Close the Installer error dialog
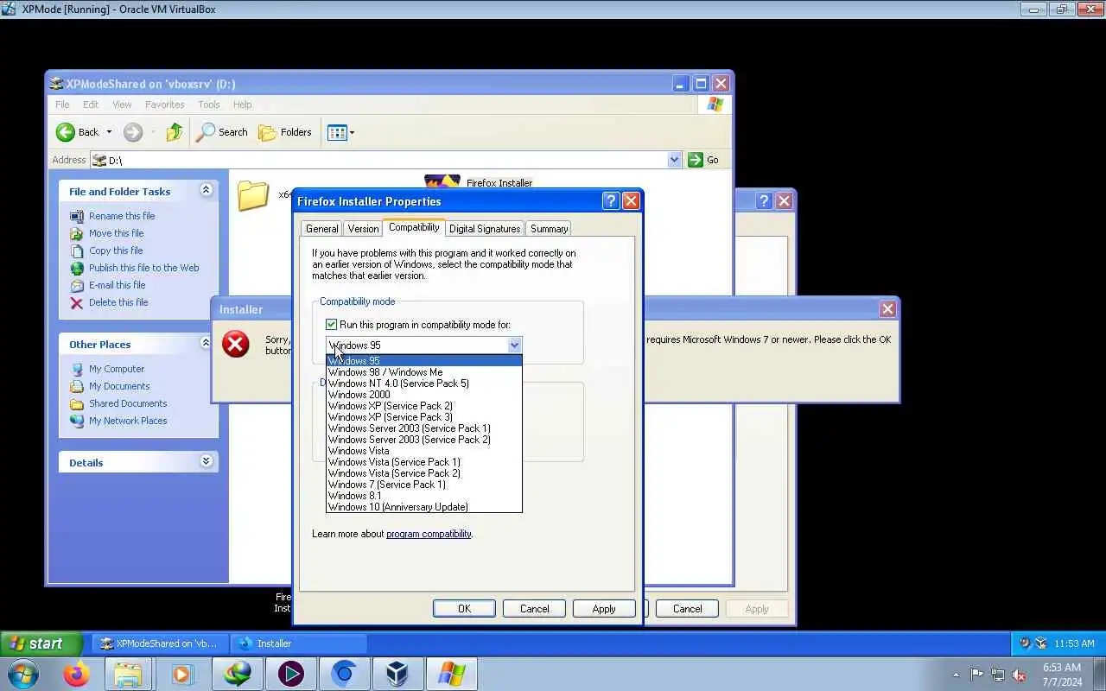1106x691 pixels. tap(887, 309)
